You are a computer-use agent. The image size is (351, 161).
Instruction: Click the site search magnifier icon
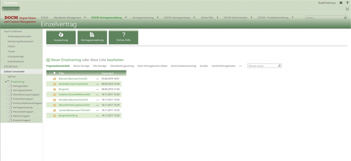pyautogui.click(x=346, y=18)
